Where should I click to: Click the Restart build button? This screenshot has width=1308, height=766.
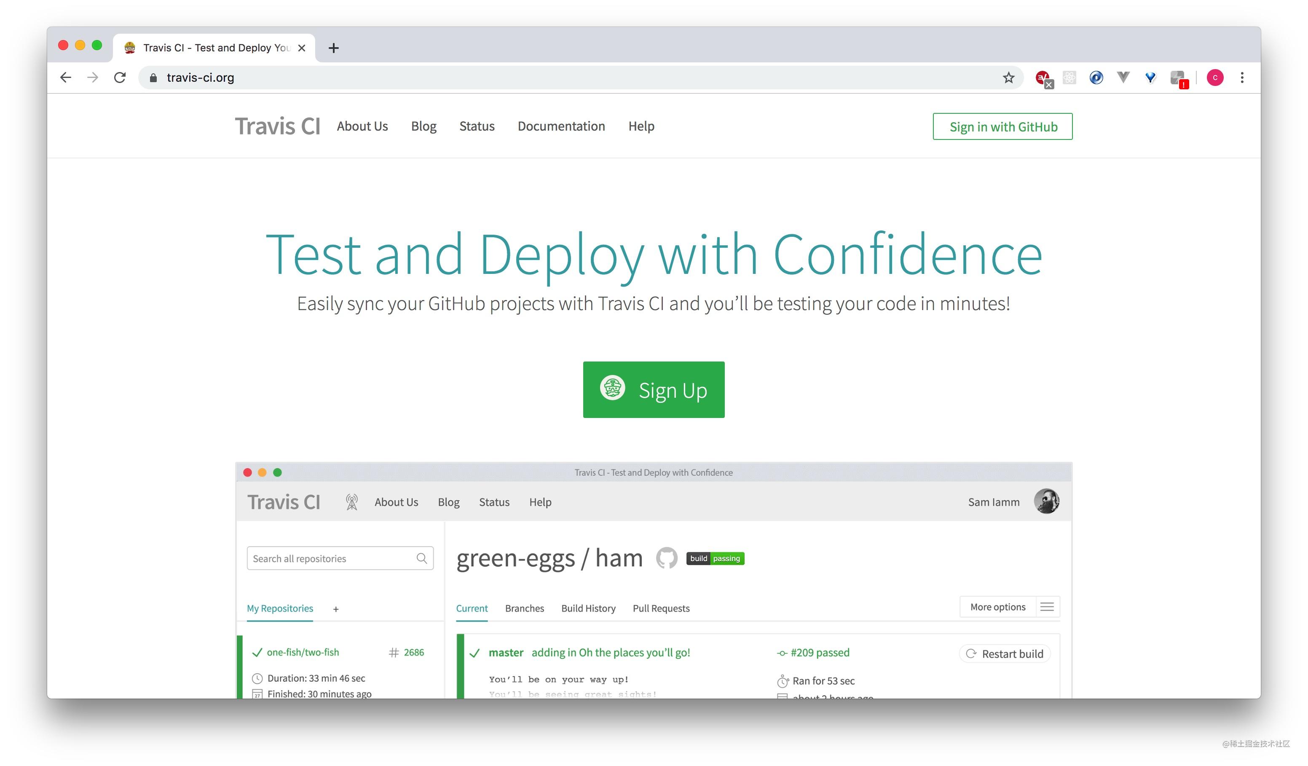[1004, 654]
